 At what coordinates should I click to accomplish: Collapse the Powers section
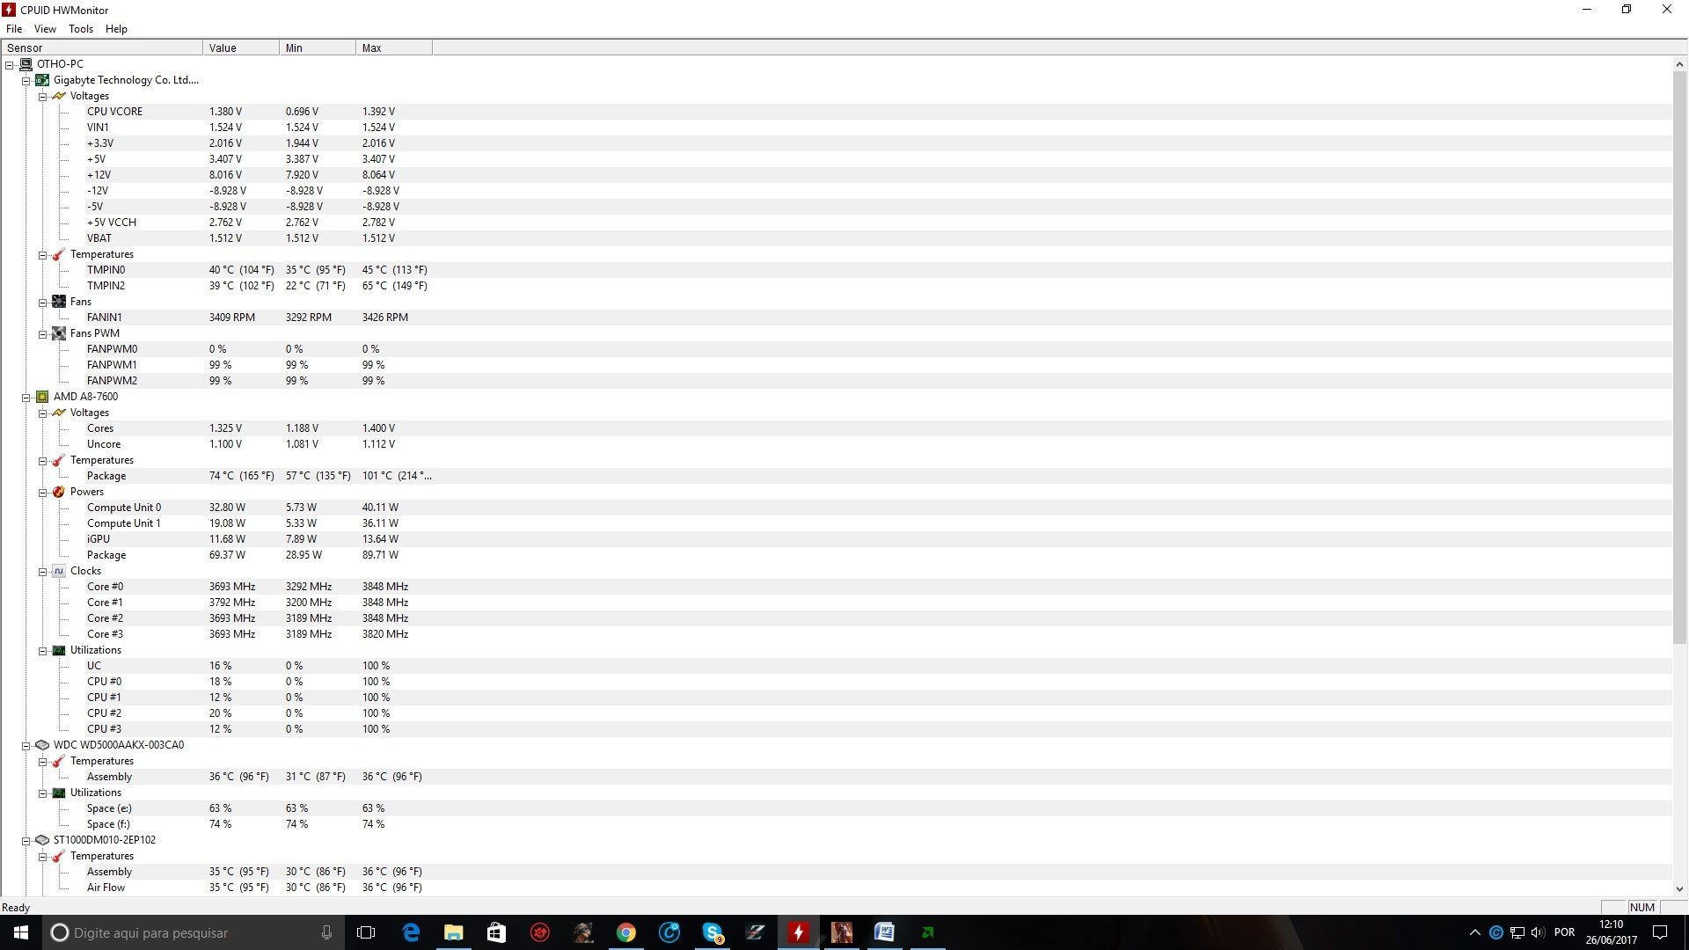(42, 493)
